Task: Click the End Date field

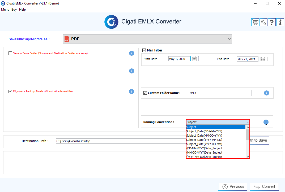Action: pyautogui.click(x=248, y=59)
